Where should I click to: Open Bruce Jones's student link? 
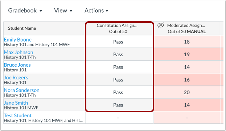coord(17,65)
